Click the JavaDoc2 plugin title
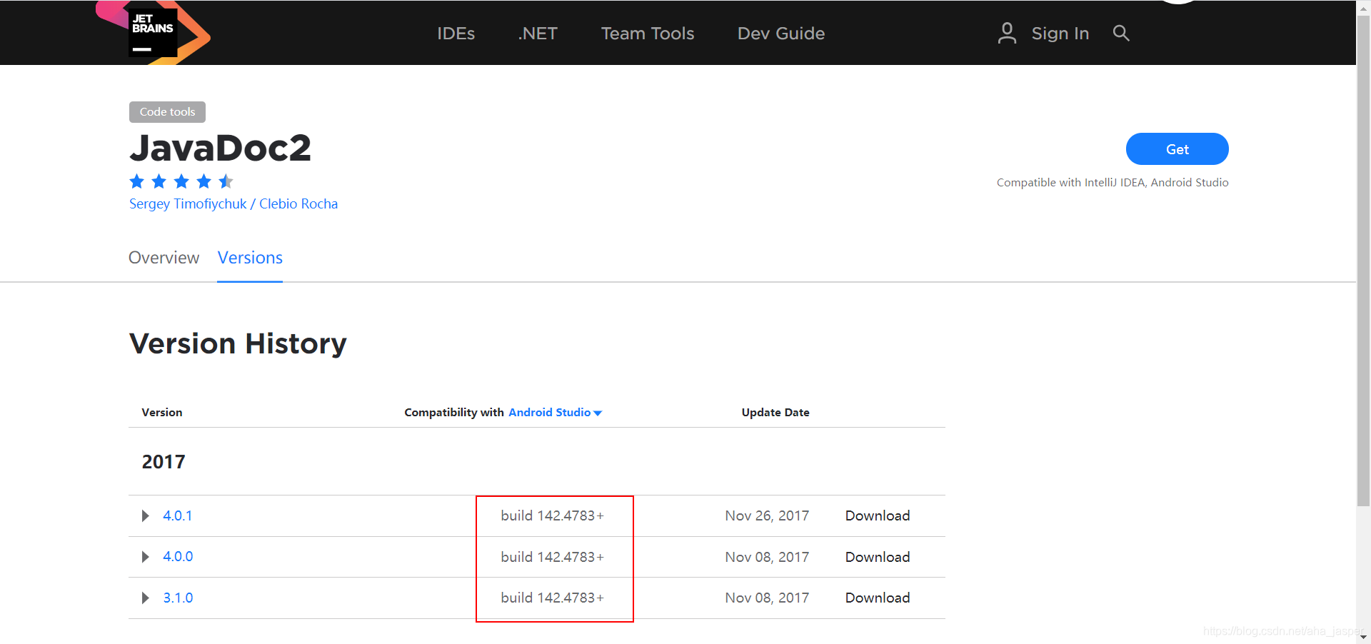 click(220, 149)
